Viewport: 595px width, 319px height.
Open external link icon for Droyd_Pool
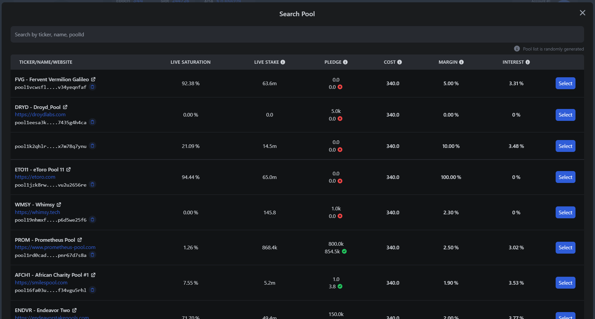point(65,107)
